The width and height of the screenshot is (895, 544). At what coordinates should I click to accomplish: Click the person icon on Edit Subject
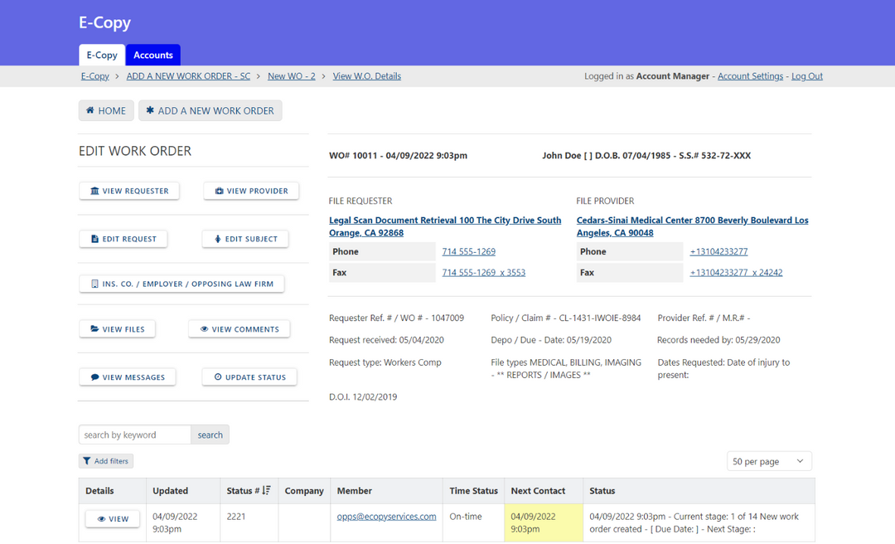tap(217, 239)
